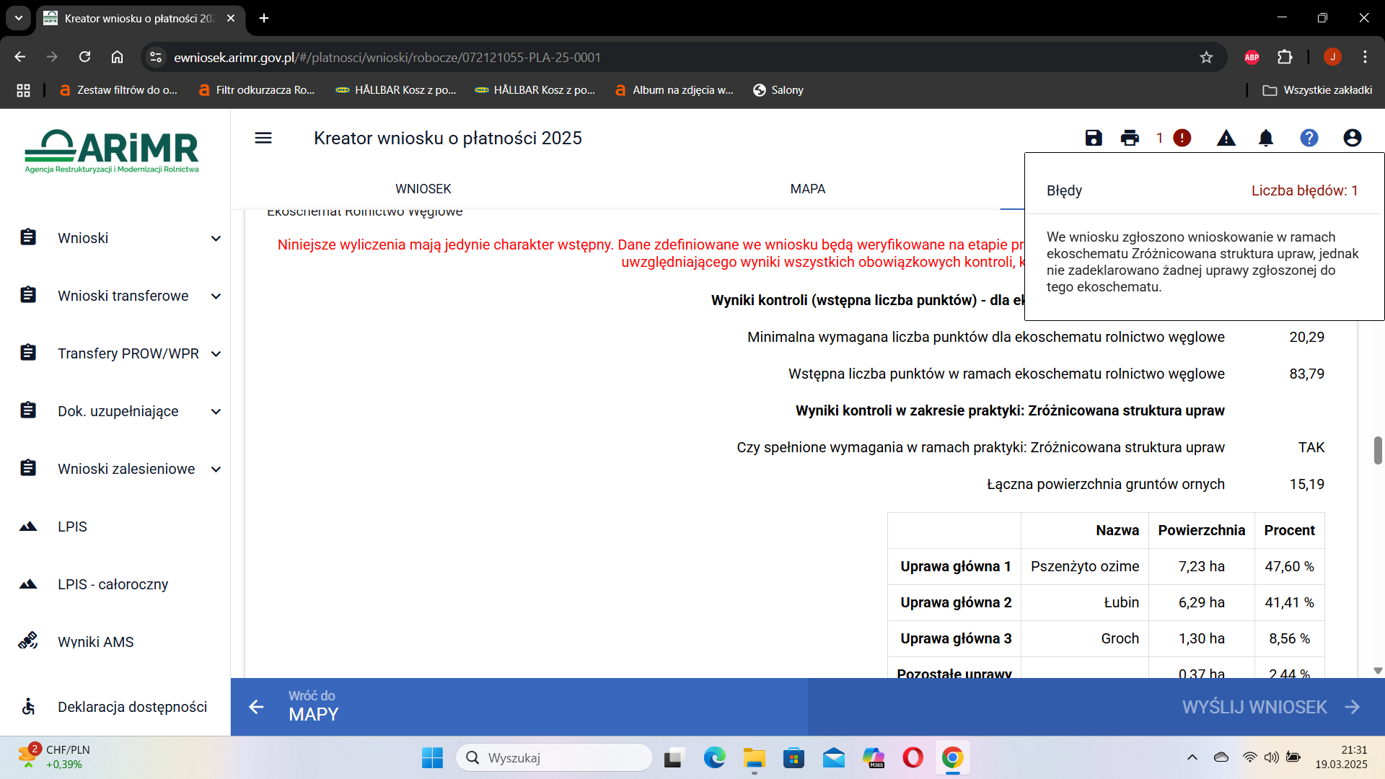1385x779 pixels.
Task: Open the notifications bell icon
Action: click(1266, 138)
